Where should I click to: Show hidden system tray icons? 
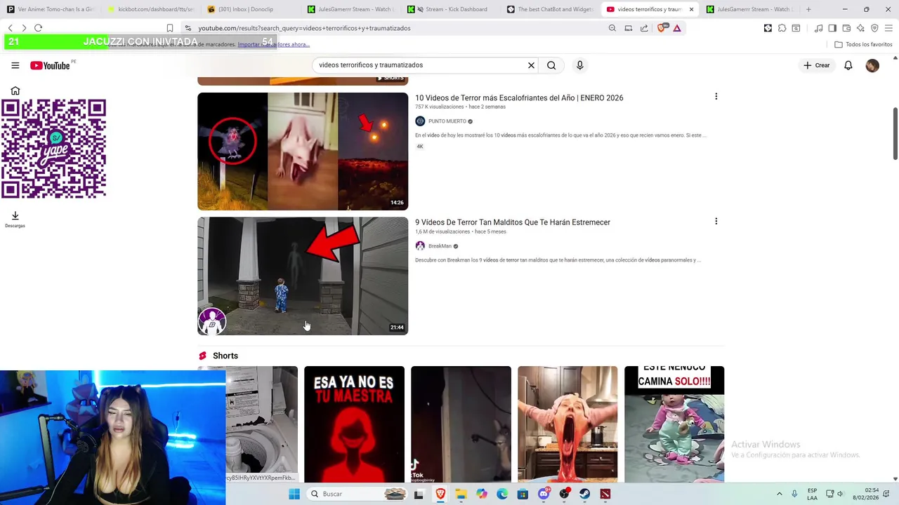coord(779,494)
